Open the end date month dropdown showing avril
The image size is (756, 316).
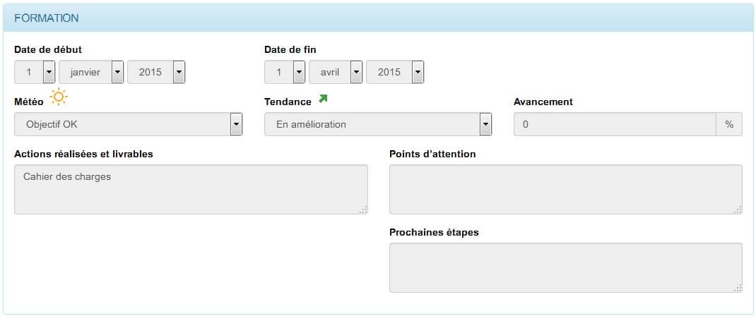(x=336, y=72)
